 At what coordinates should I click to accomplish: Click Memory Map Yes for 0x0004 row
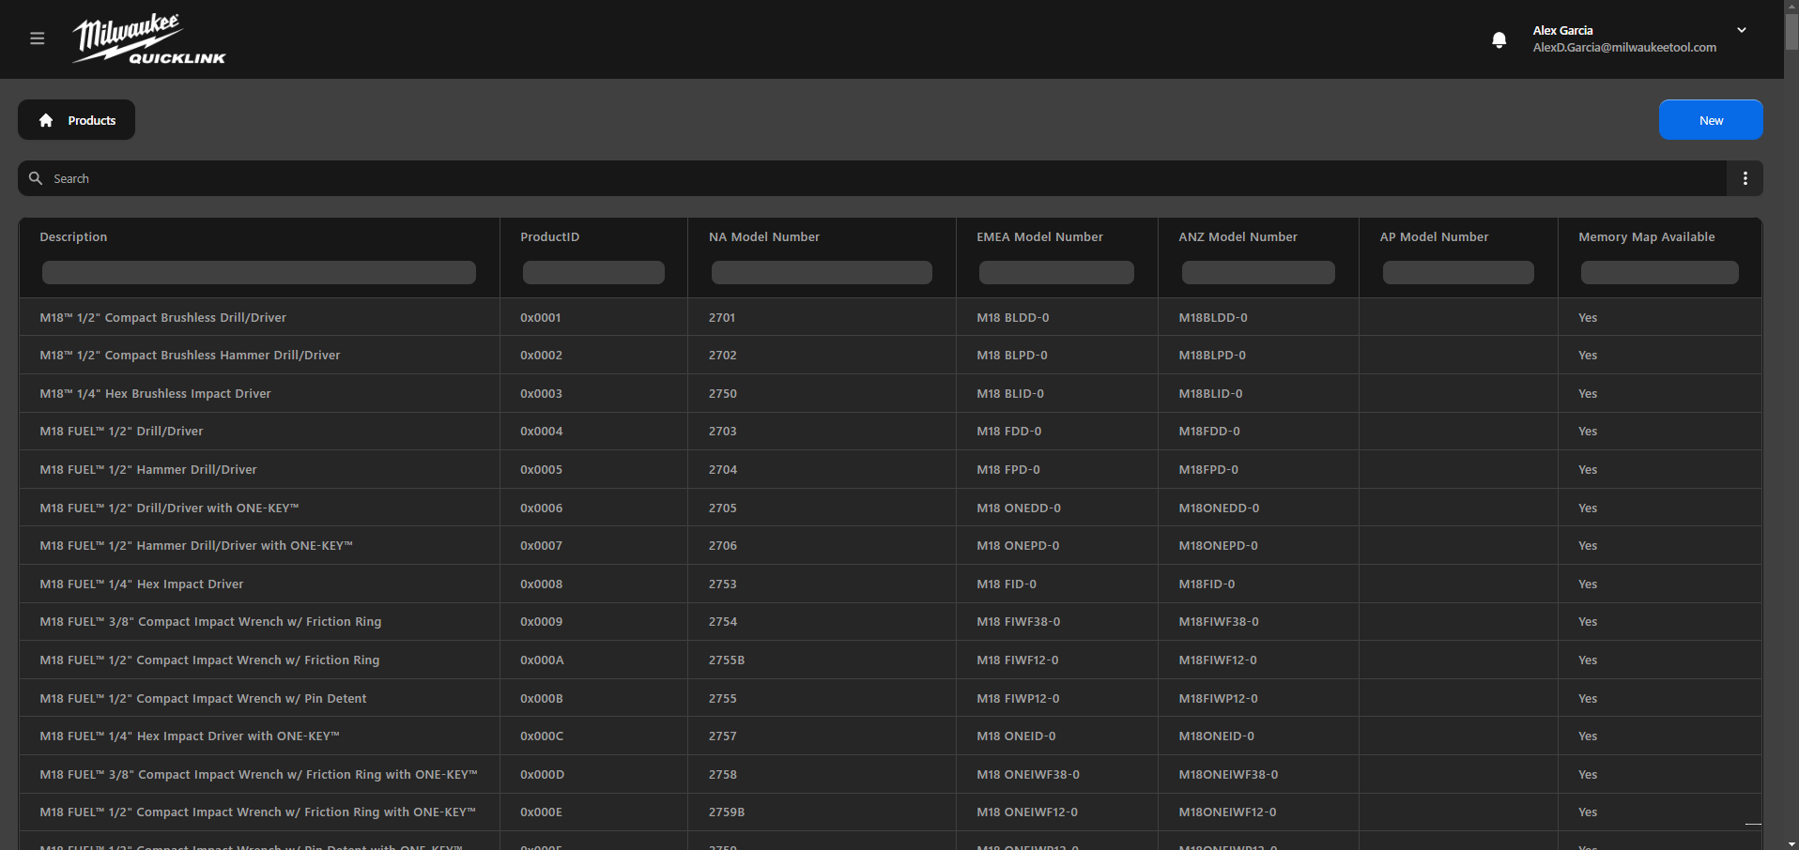point(1588,432)
